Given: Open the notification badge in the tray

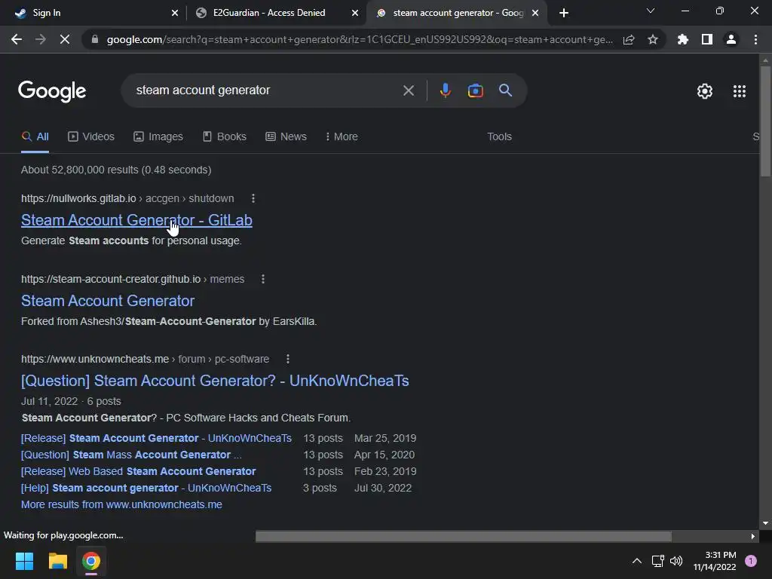Looking at the screenshot, I should 751,561.
